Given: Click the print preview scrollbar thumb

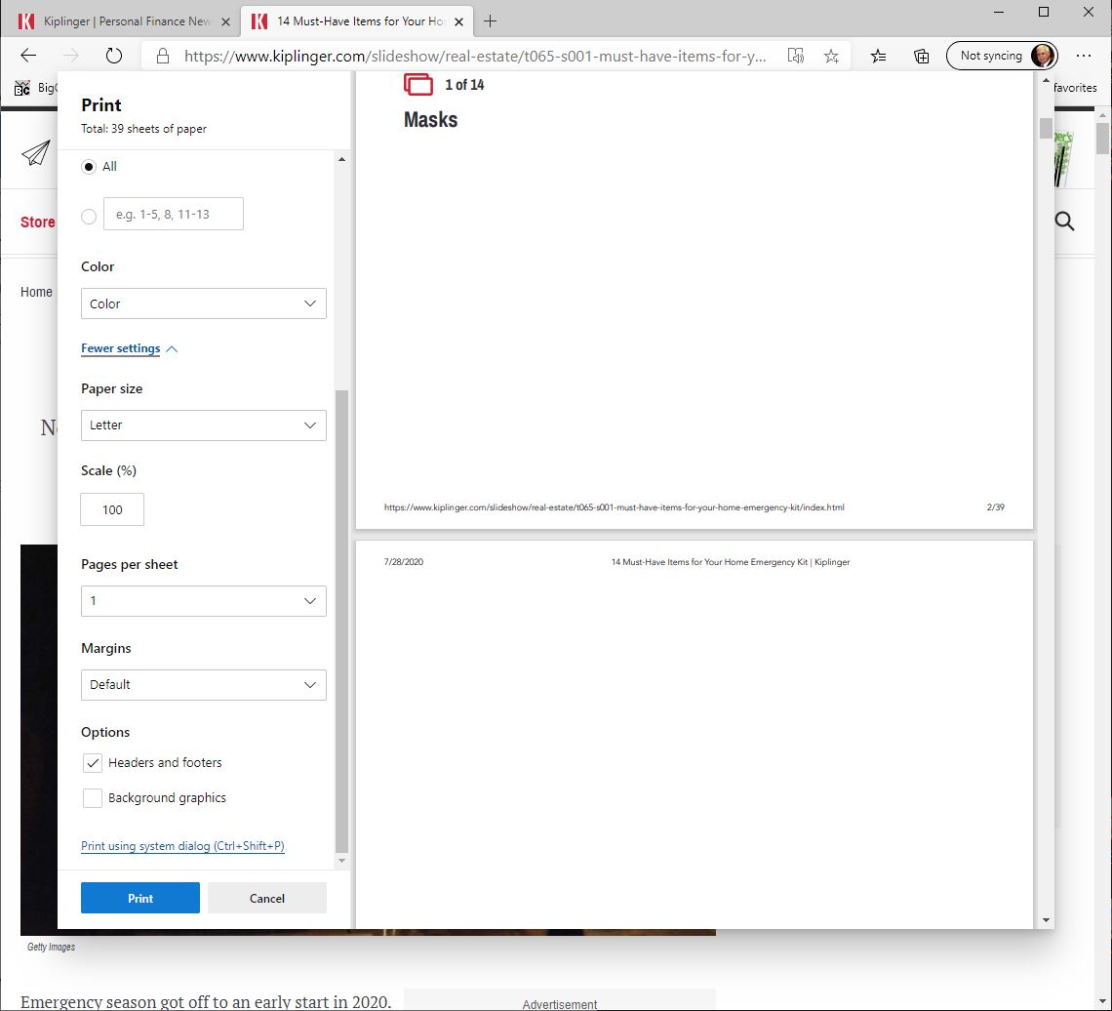Looking at the screenshot, I should pos(1046,129).
